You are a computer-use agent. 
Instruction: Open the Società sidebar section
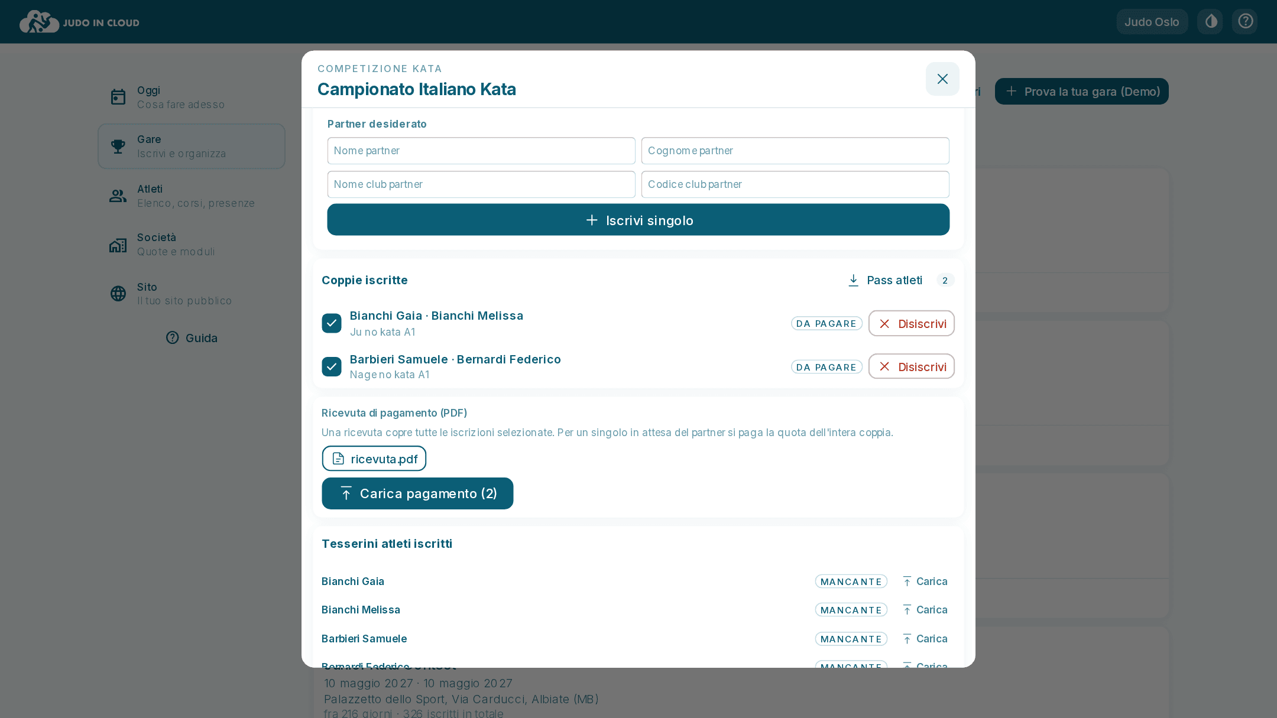(x=192, y=245)
